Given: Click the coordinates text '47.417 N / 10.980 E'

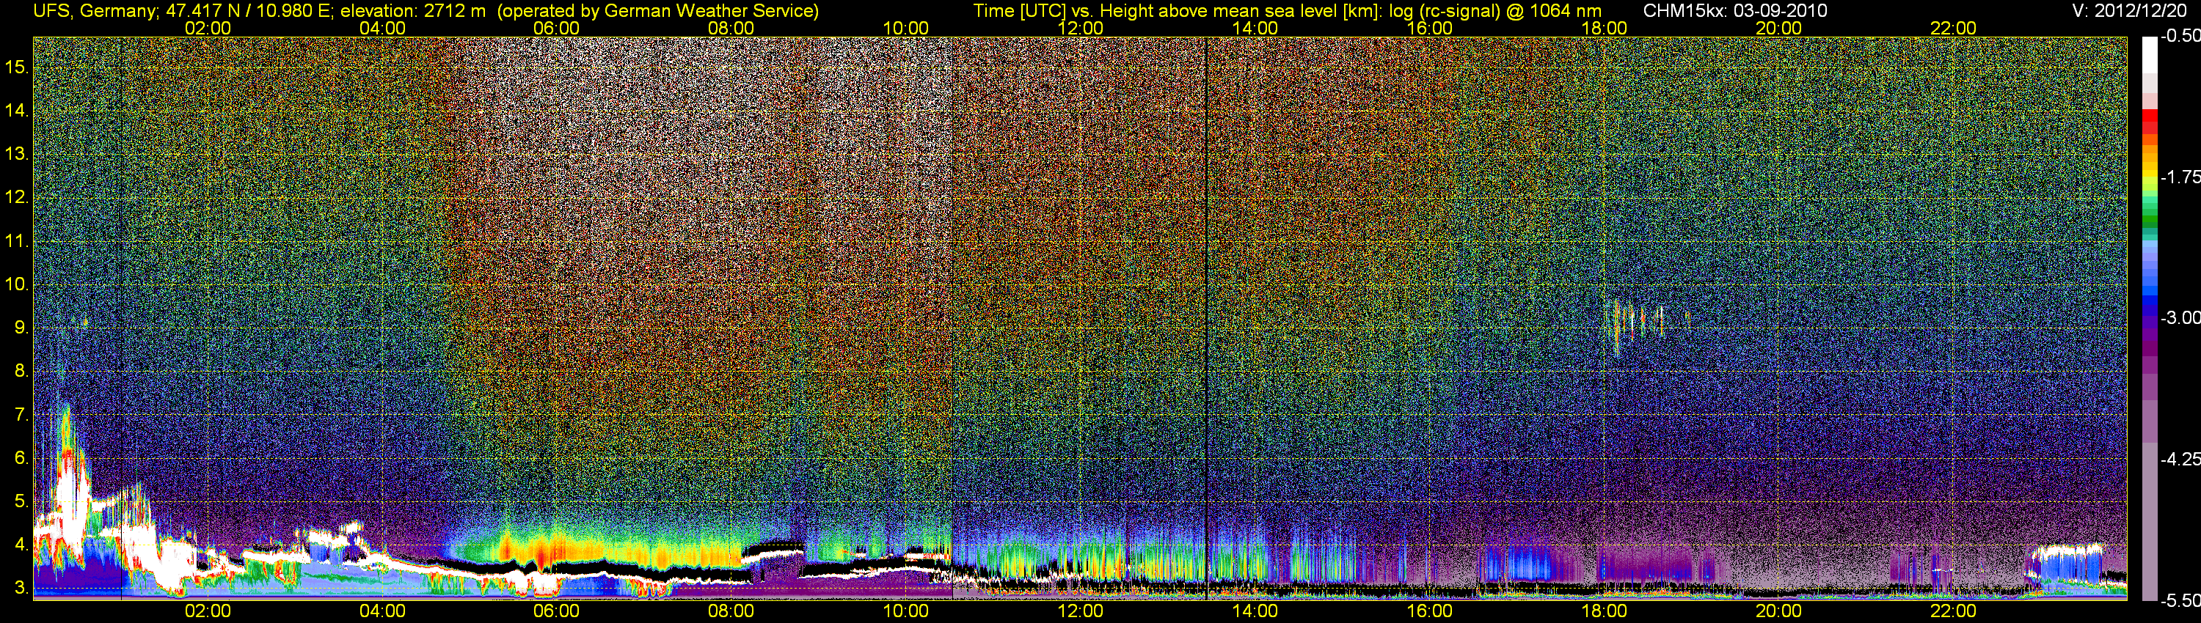Looking at the screenshot, I should pos(248,11).
